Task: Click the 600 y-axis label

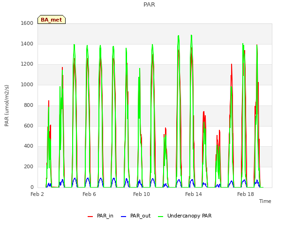Action: [x=29, y=126]
